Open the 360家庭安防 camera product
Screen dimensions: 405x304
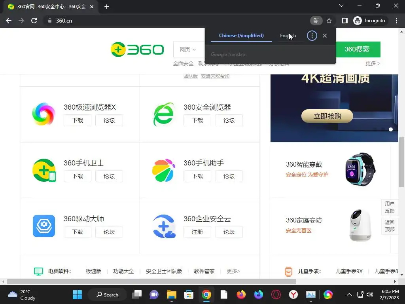[x=360, y=225]
